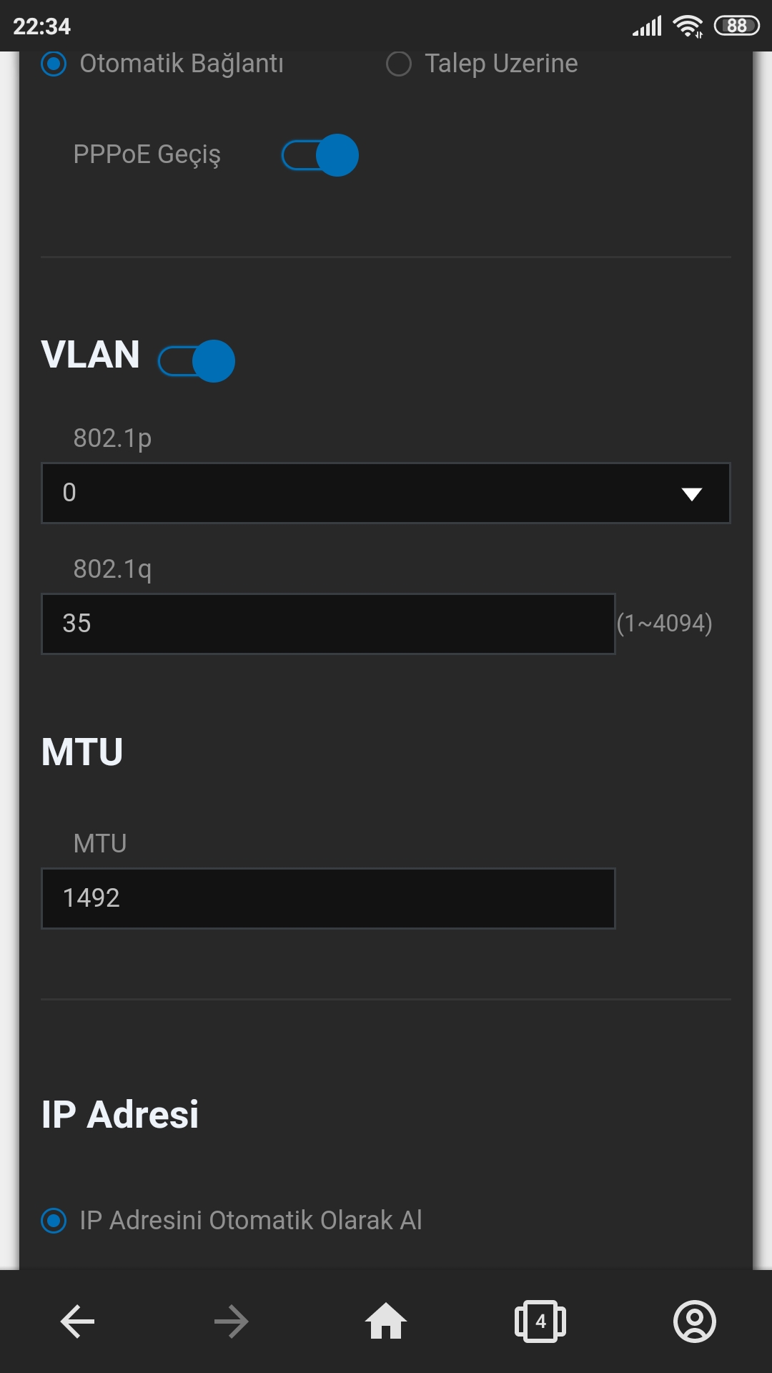Tap the Wi-Fi status icon
The width and height of the screenshot is (772, 1373).
click(x=688, y=26)
